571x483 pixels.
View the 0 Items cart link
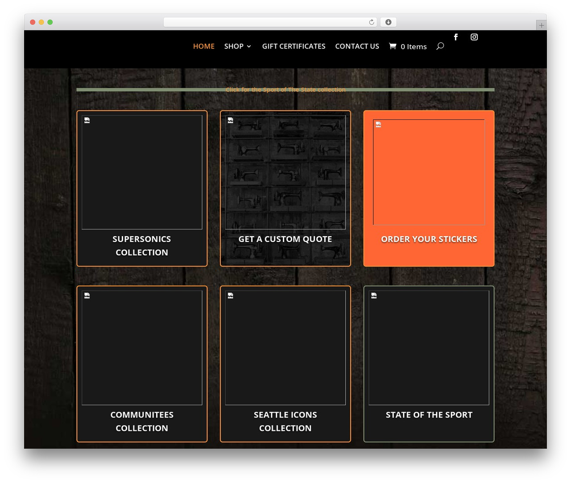click(x=414, y=46)
